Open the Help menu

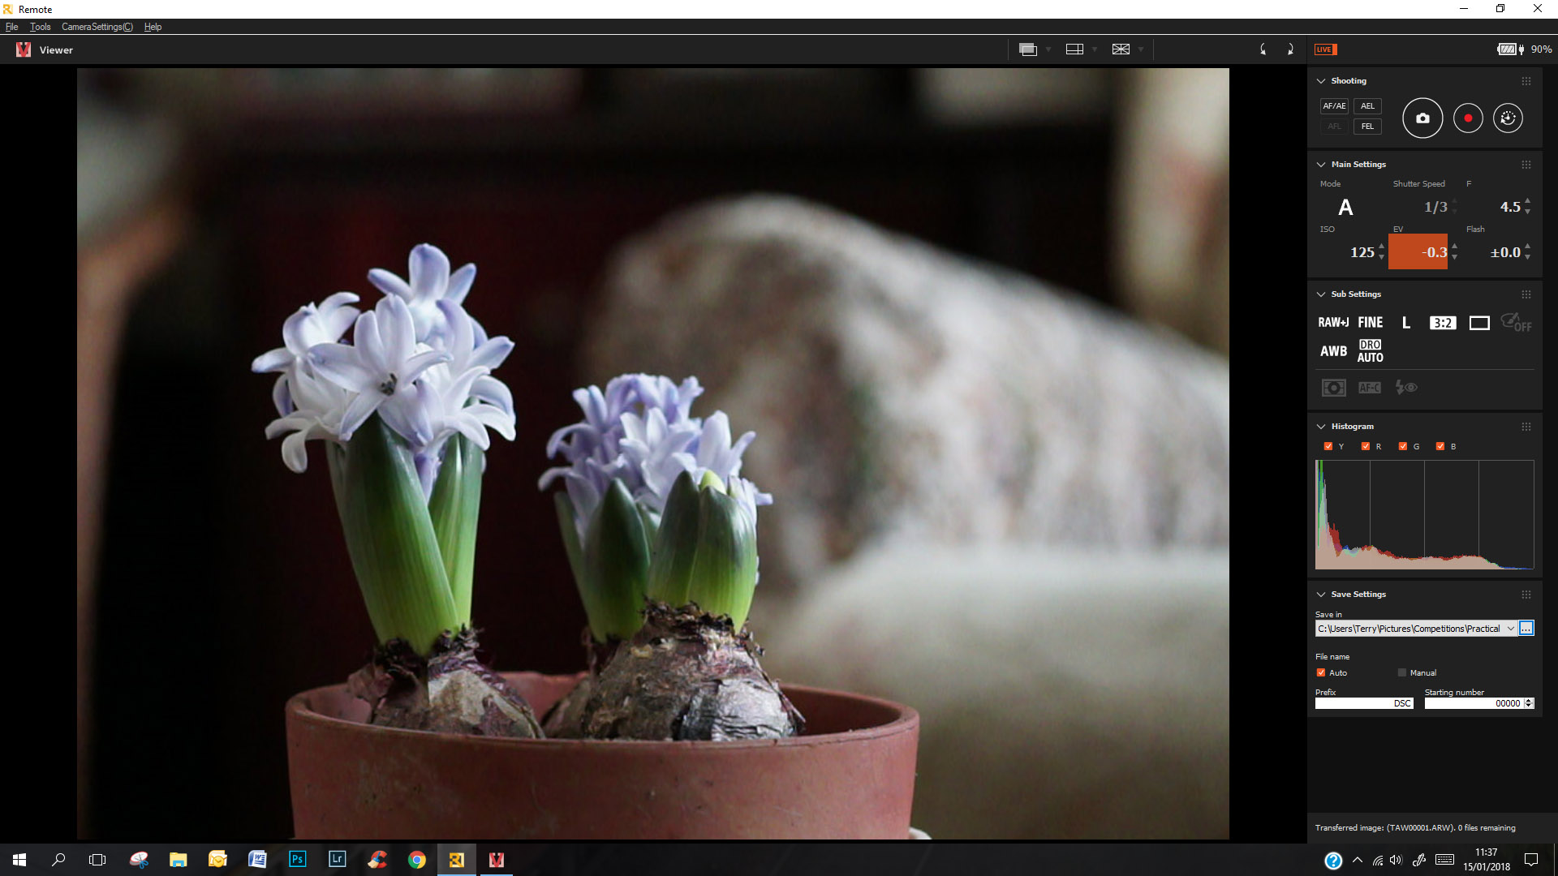point(153,27)
